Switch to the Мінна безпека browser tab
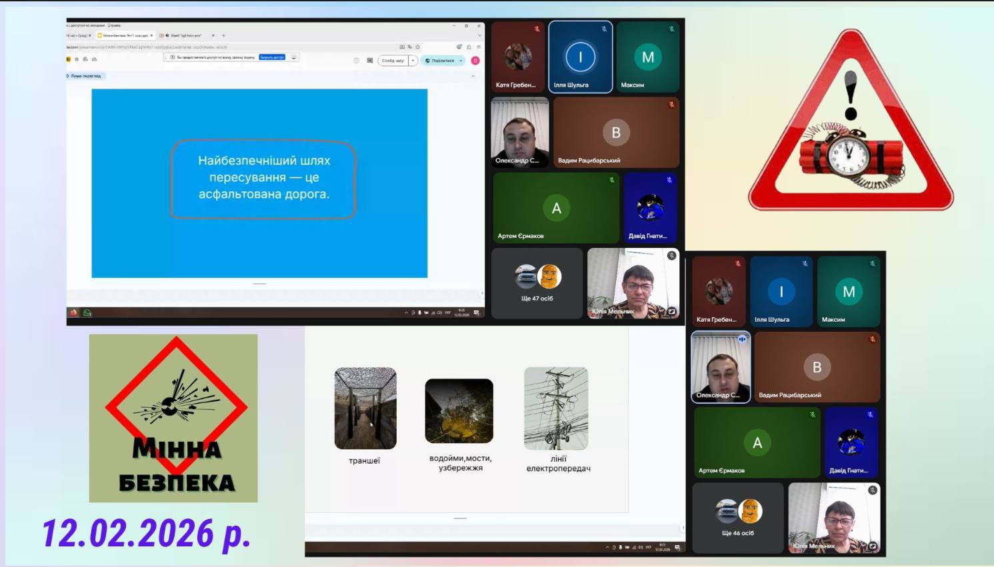The height and width of the screenshot is (567, 994). click(x=124, y=35)
